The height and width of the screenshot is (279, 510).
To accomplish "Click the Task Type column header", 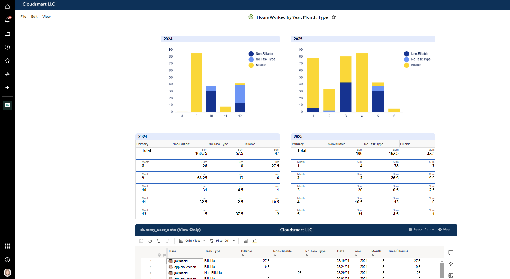I will pos(221,253).
